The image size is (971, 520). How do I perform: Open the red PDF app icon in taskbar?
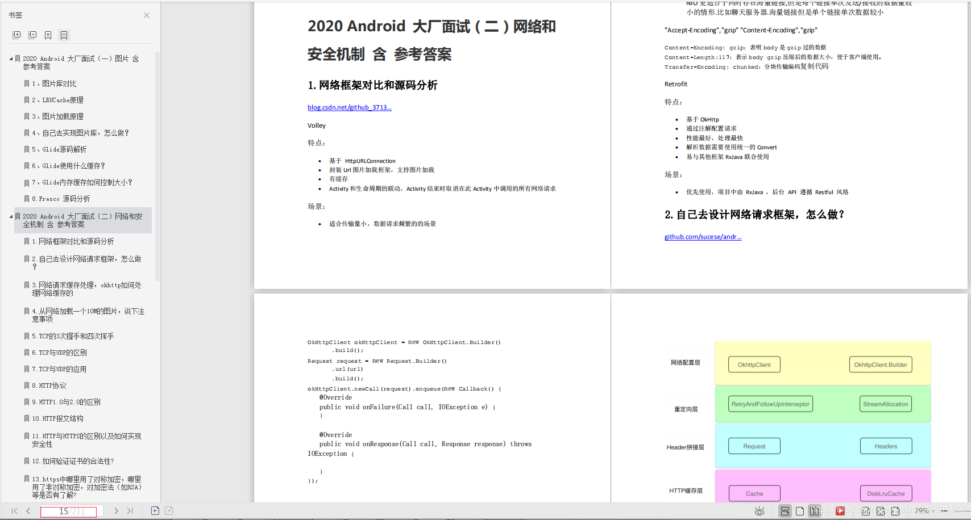(x=839, y=511)
